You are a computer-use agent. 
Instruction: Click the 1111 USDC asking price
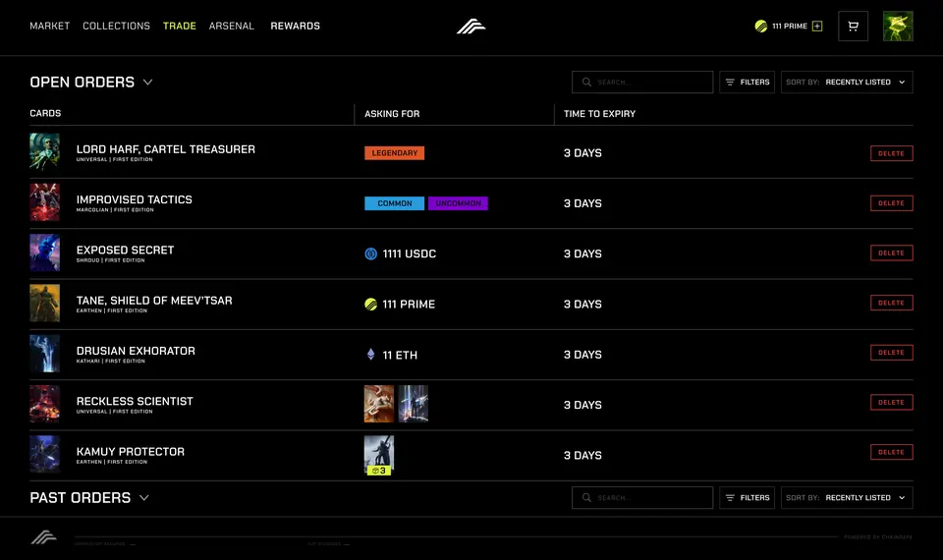tap(409, 253)
